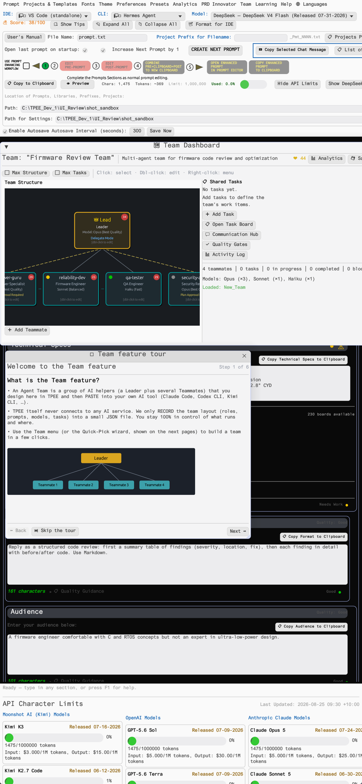Toggle Enable Autosave checkbox

(x=5, y=131)
